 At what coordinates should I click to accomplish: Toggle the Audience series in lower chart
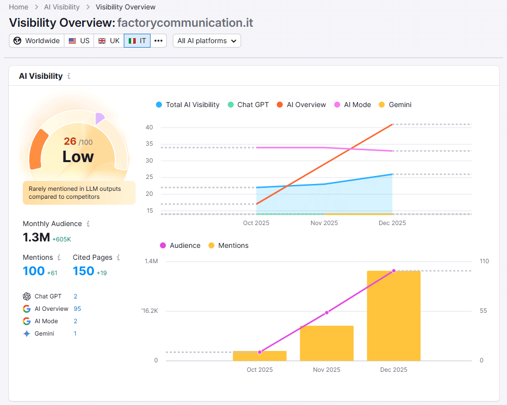(180, 245)
